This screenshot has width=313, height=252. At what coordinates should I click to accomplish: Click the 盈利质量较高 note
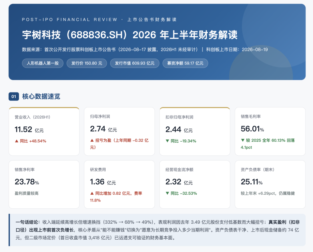tap(26, 193)
